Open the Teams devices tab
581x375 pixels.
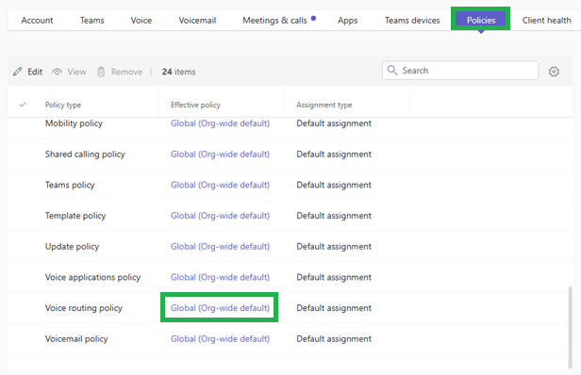tap(412, 21)
